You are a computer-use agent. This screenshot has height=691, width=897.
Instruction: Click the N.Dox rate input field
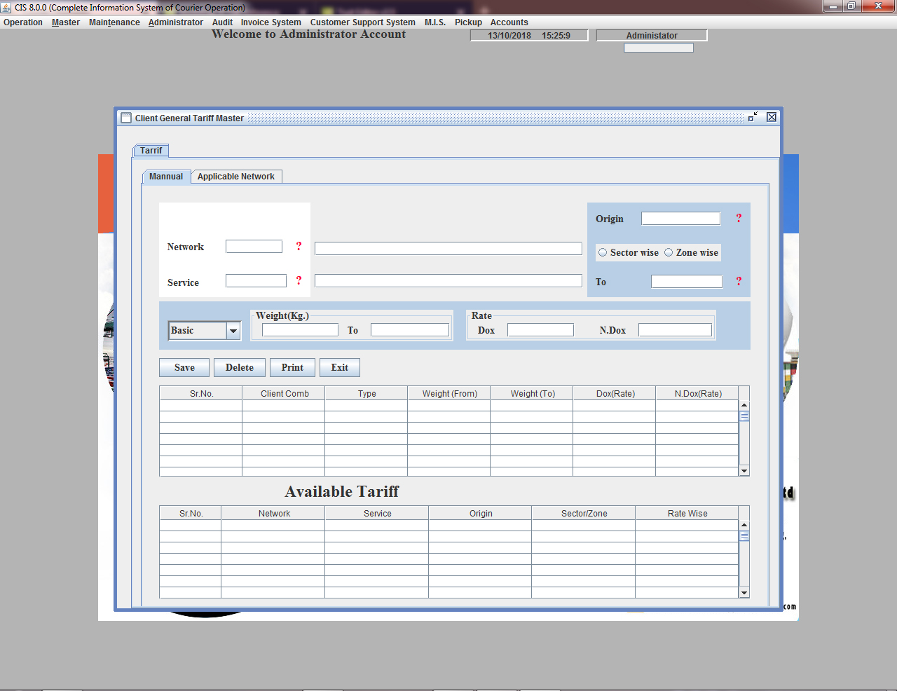click(x=675, y=330)
